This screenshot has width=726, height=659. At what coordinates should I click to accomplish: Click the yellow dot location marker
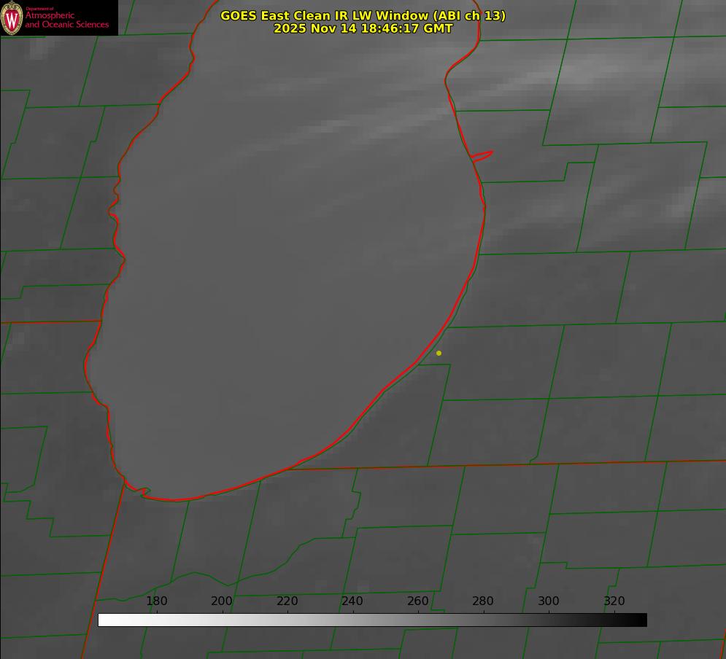[439, 354]
